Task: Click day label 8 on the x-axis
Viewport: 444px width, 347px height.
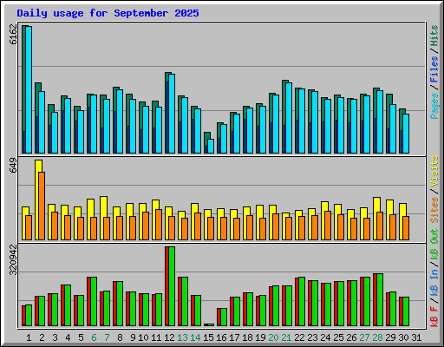Action: click(x=120, y=337)
